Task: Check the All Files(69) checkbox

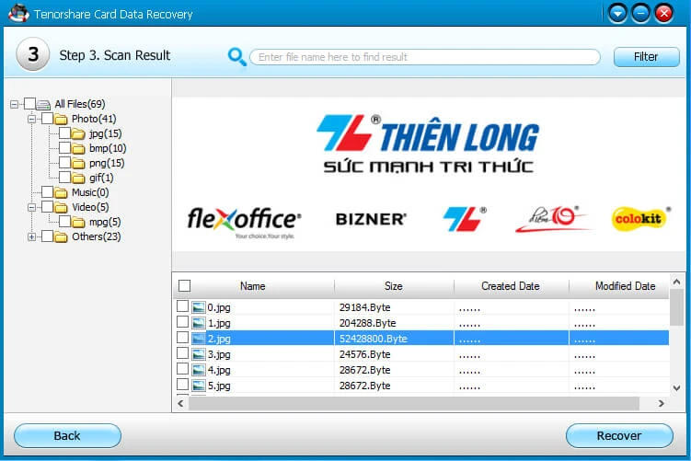Action: point(29,104)
